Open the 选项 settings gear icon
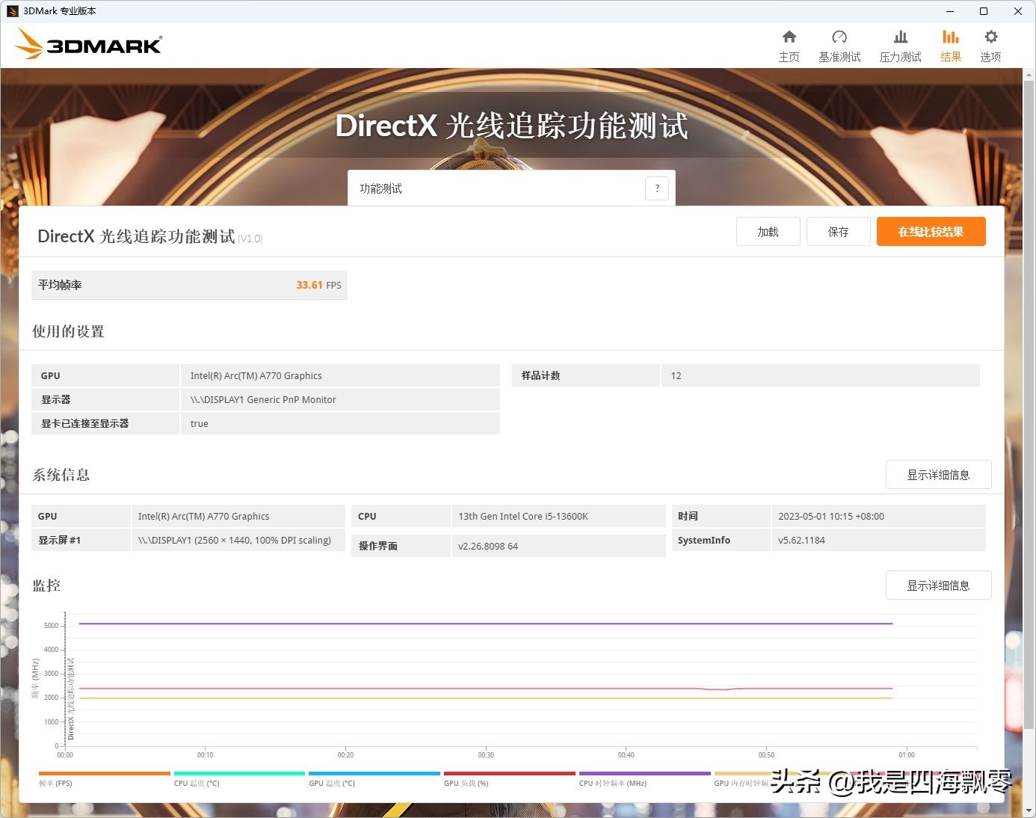This screenshot has width=1036, height=818. tap(990, 44)
